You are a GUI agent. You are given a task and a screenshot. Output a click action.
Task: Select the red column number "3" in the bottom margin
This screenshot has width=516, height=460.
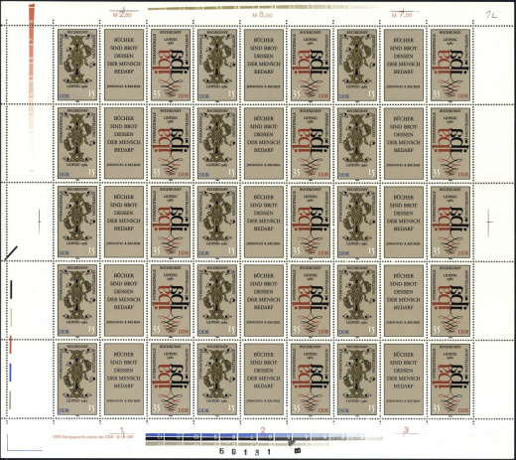406,430
